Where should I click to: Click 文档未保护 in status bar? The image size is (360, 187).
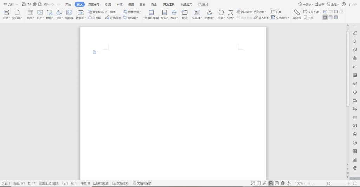pyautogui.click(x=142, y=183)
